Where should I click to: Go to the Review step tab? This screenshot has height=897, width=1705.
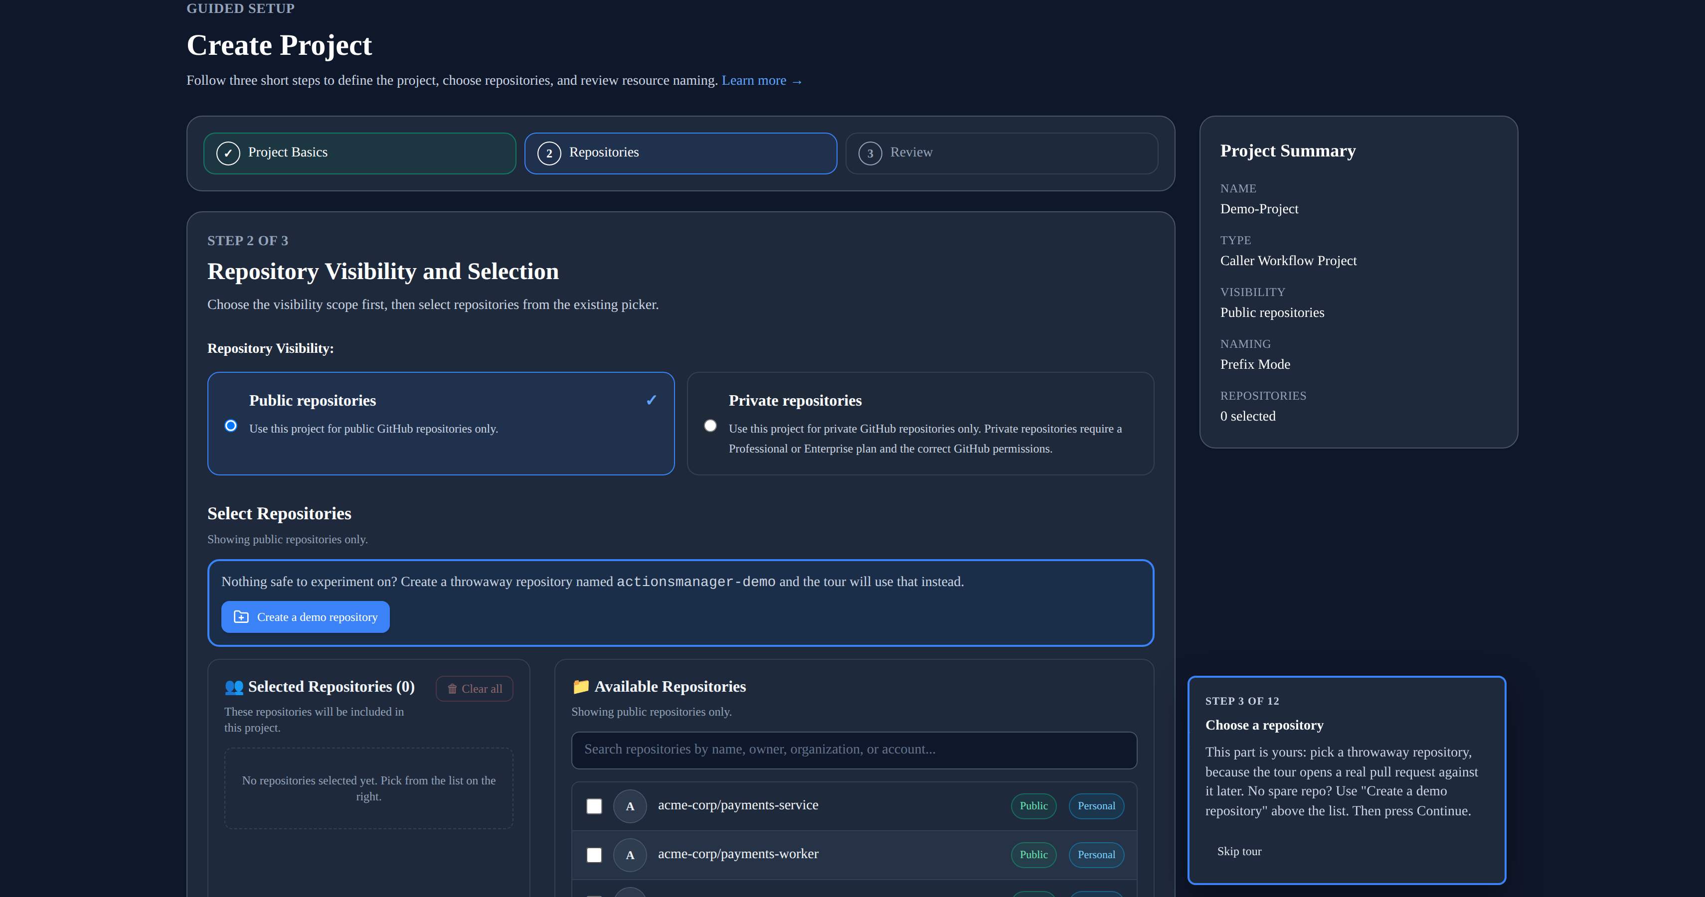click(x=1002, y=153)
